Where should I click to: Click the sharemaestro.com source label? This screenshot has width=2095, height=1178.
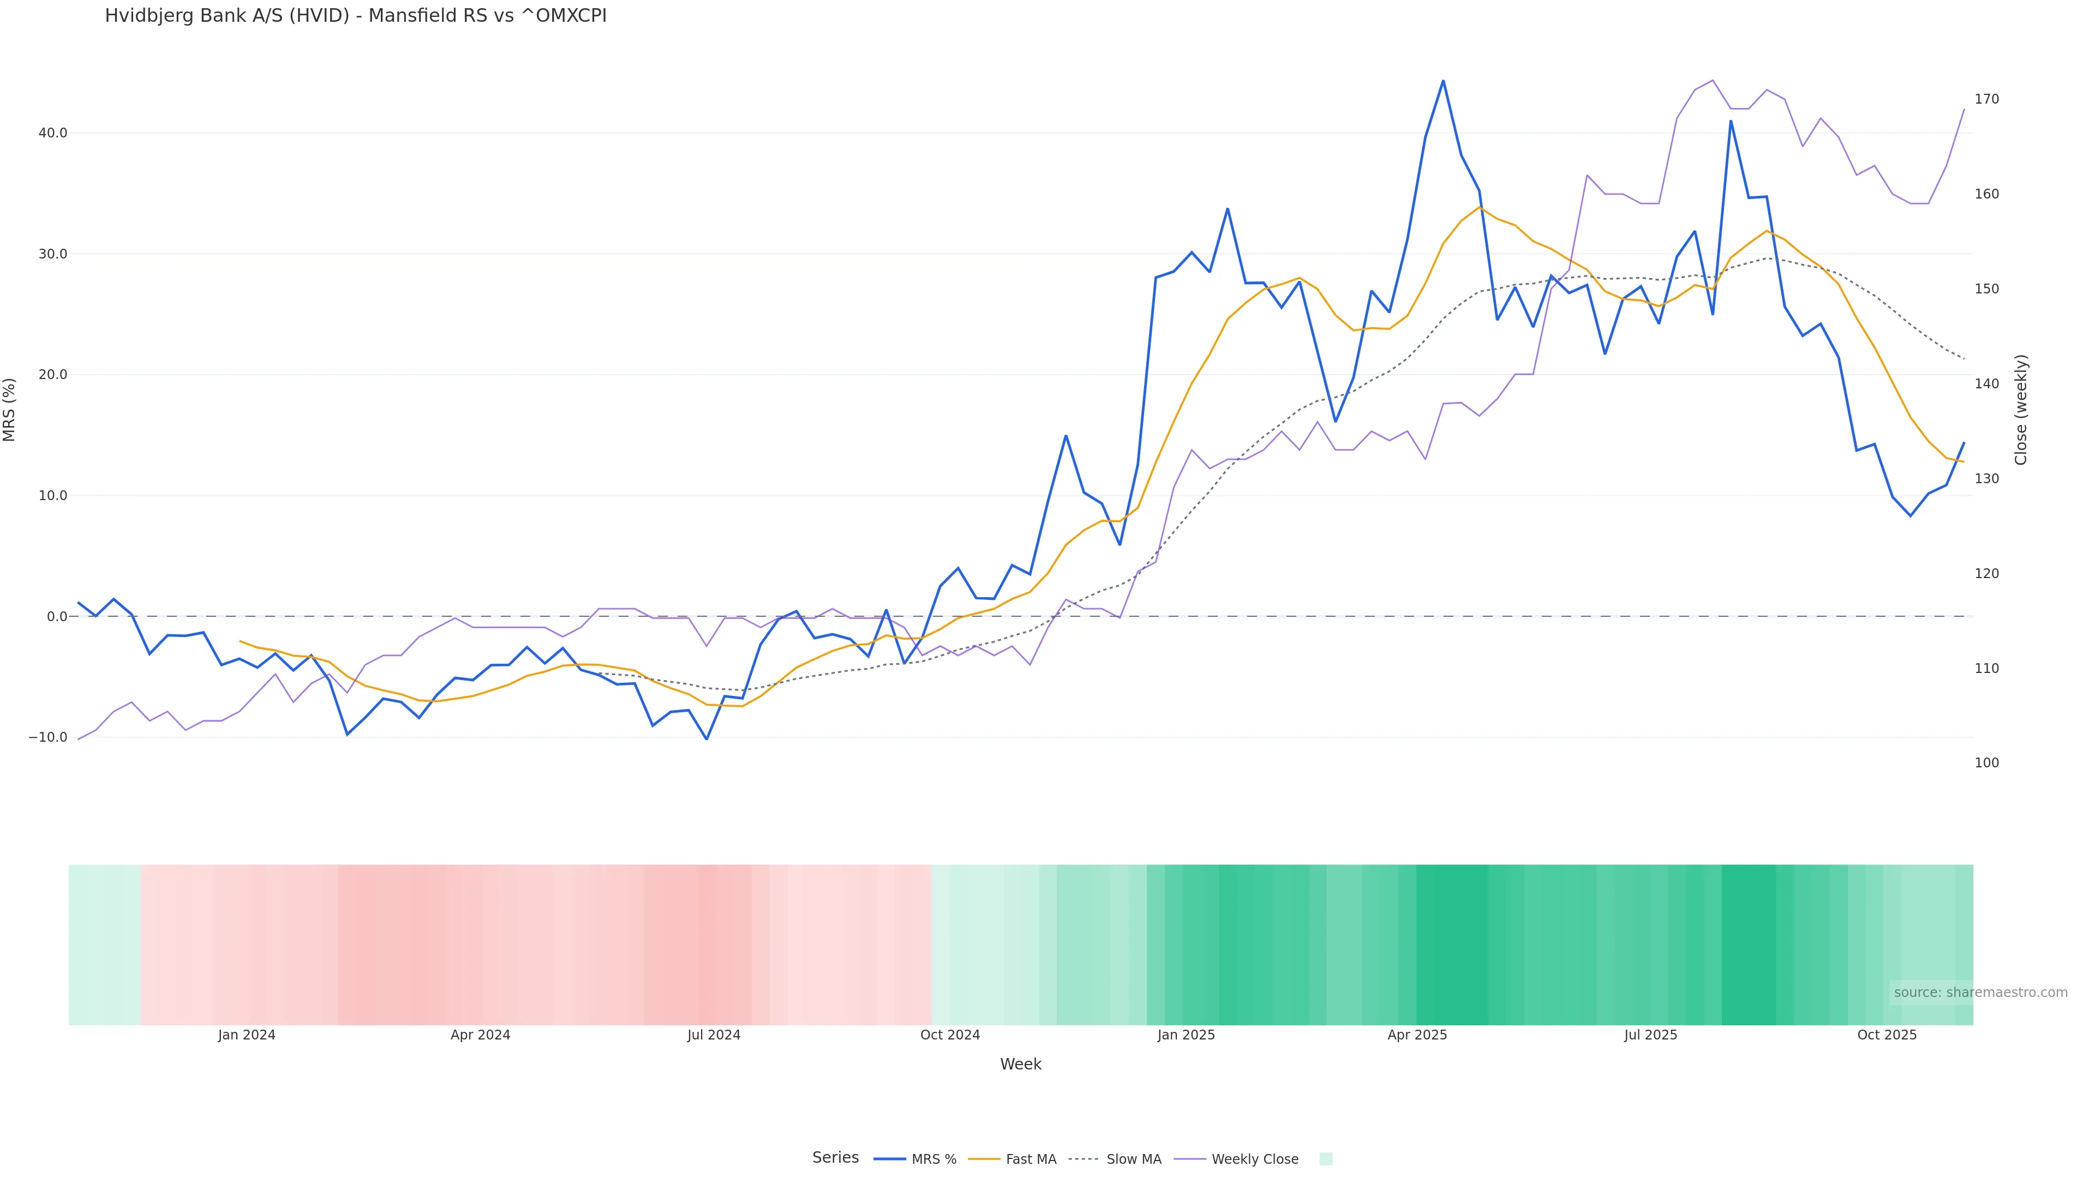click(x=1980, y=993)
